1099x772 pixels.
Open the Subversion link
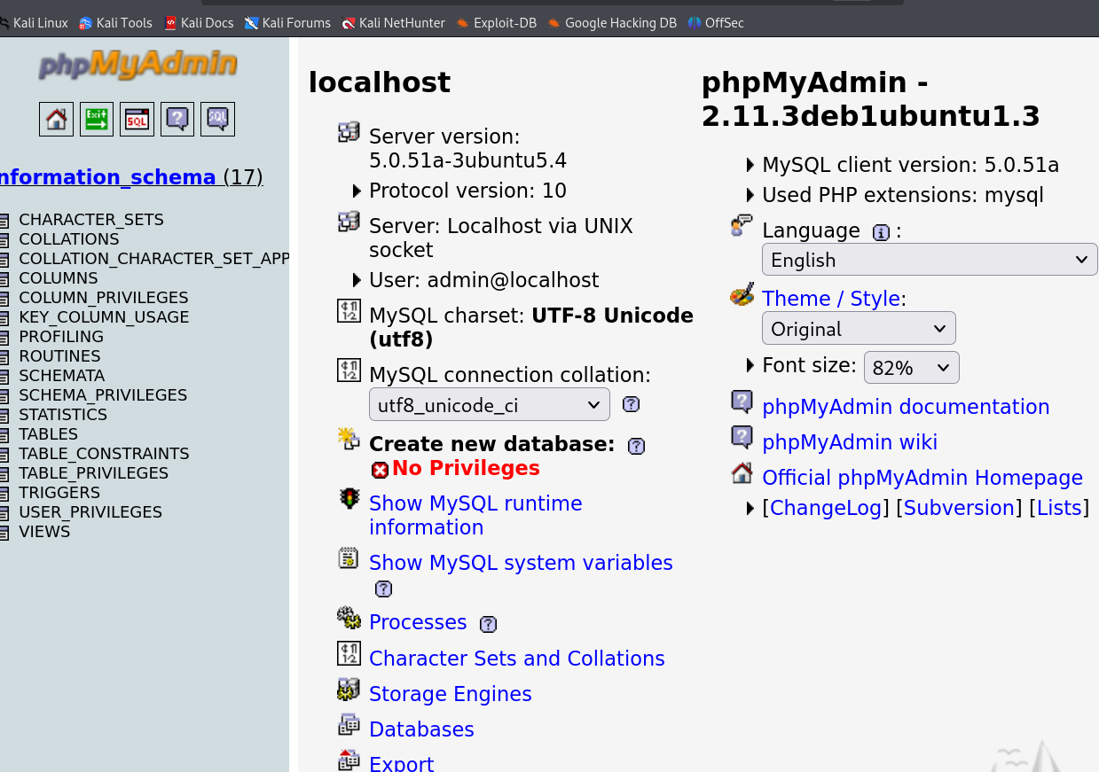click(959, 508)
